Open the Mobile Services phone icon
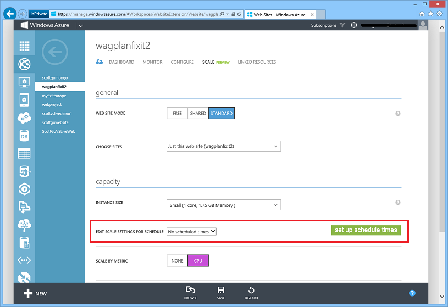The width and height of the screenshot is (448, 307). pos(24,100)
